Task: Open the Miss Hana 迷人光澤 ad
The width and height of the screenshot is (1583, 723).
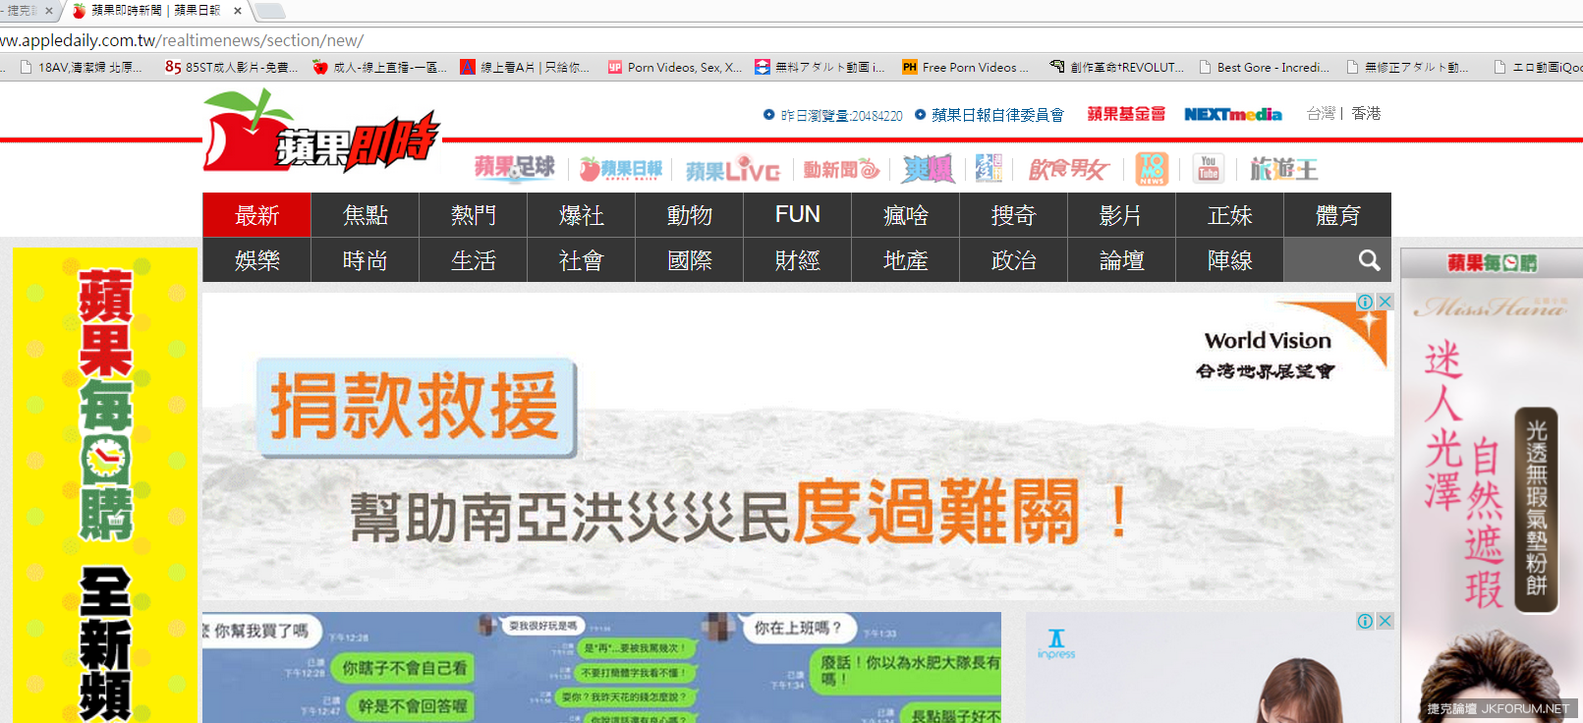Action: click(1492, 500)
